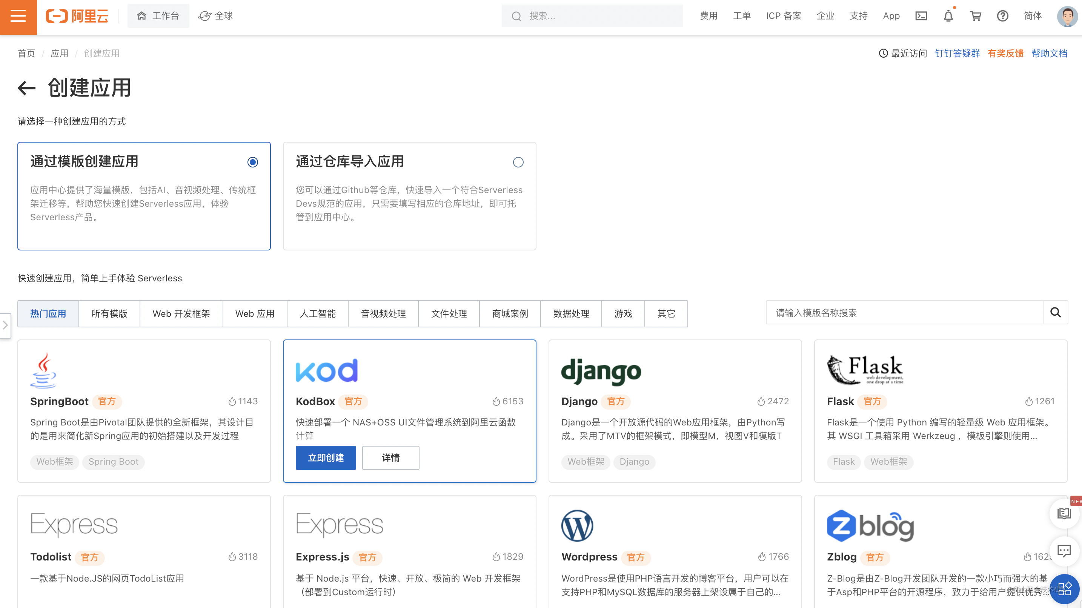Switch to the Web 应用 tab

click(255, 314)
